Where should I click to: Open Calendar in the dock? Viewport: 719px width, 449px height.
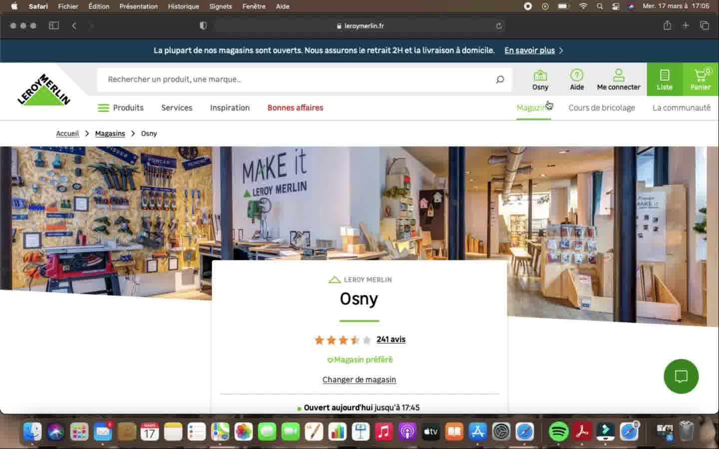click(x=150, y=432)
